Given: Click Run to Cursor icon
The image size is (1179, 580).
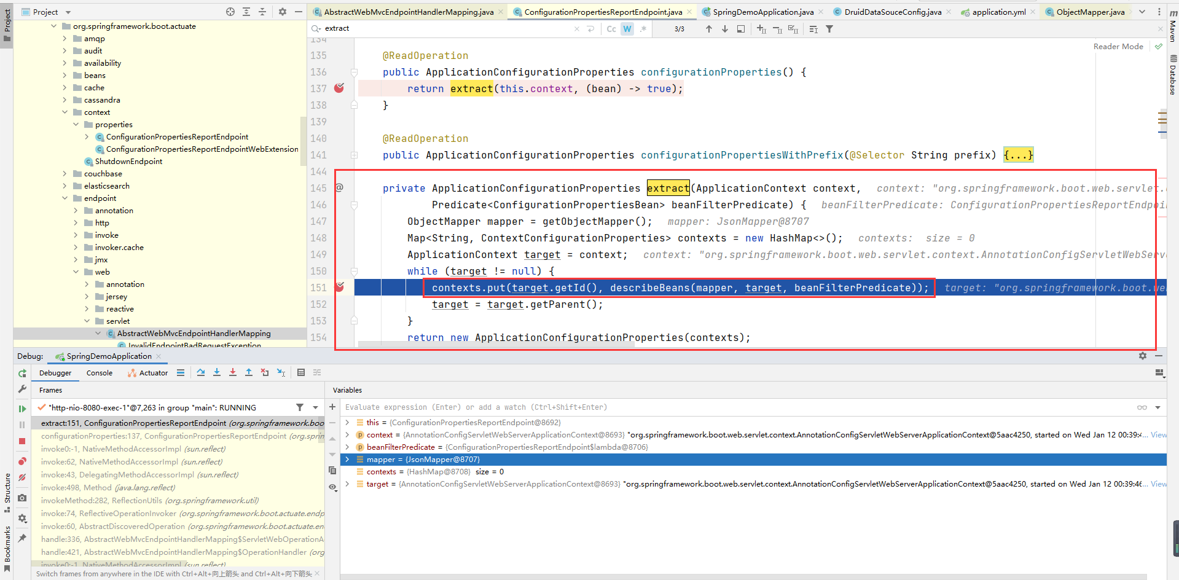Looking at the screenshot, I should tap(281, 372).
